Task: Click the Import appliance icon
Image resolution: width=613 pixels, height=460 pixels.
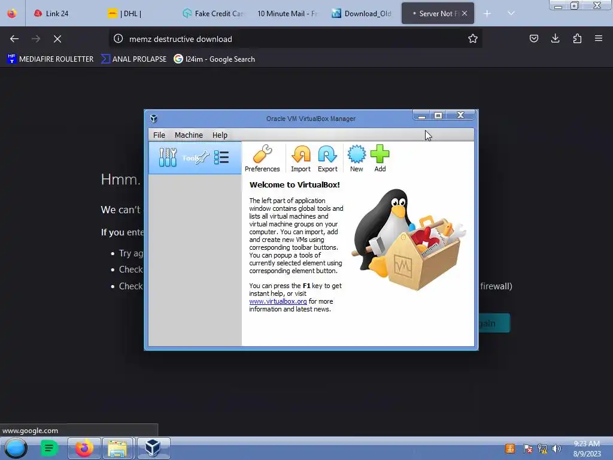Action: coord(301,158)
